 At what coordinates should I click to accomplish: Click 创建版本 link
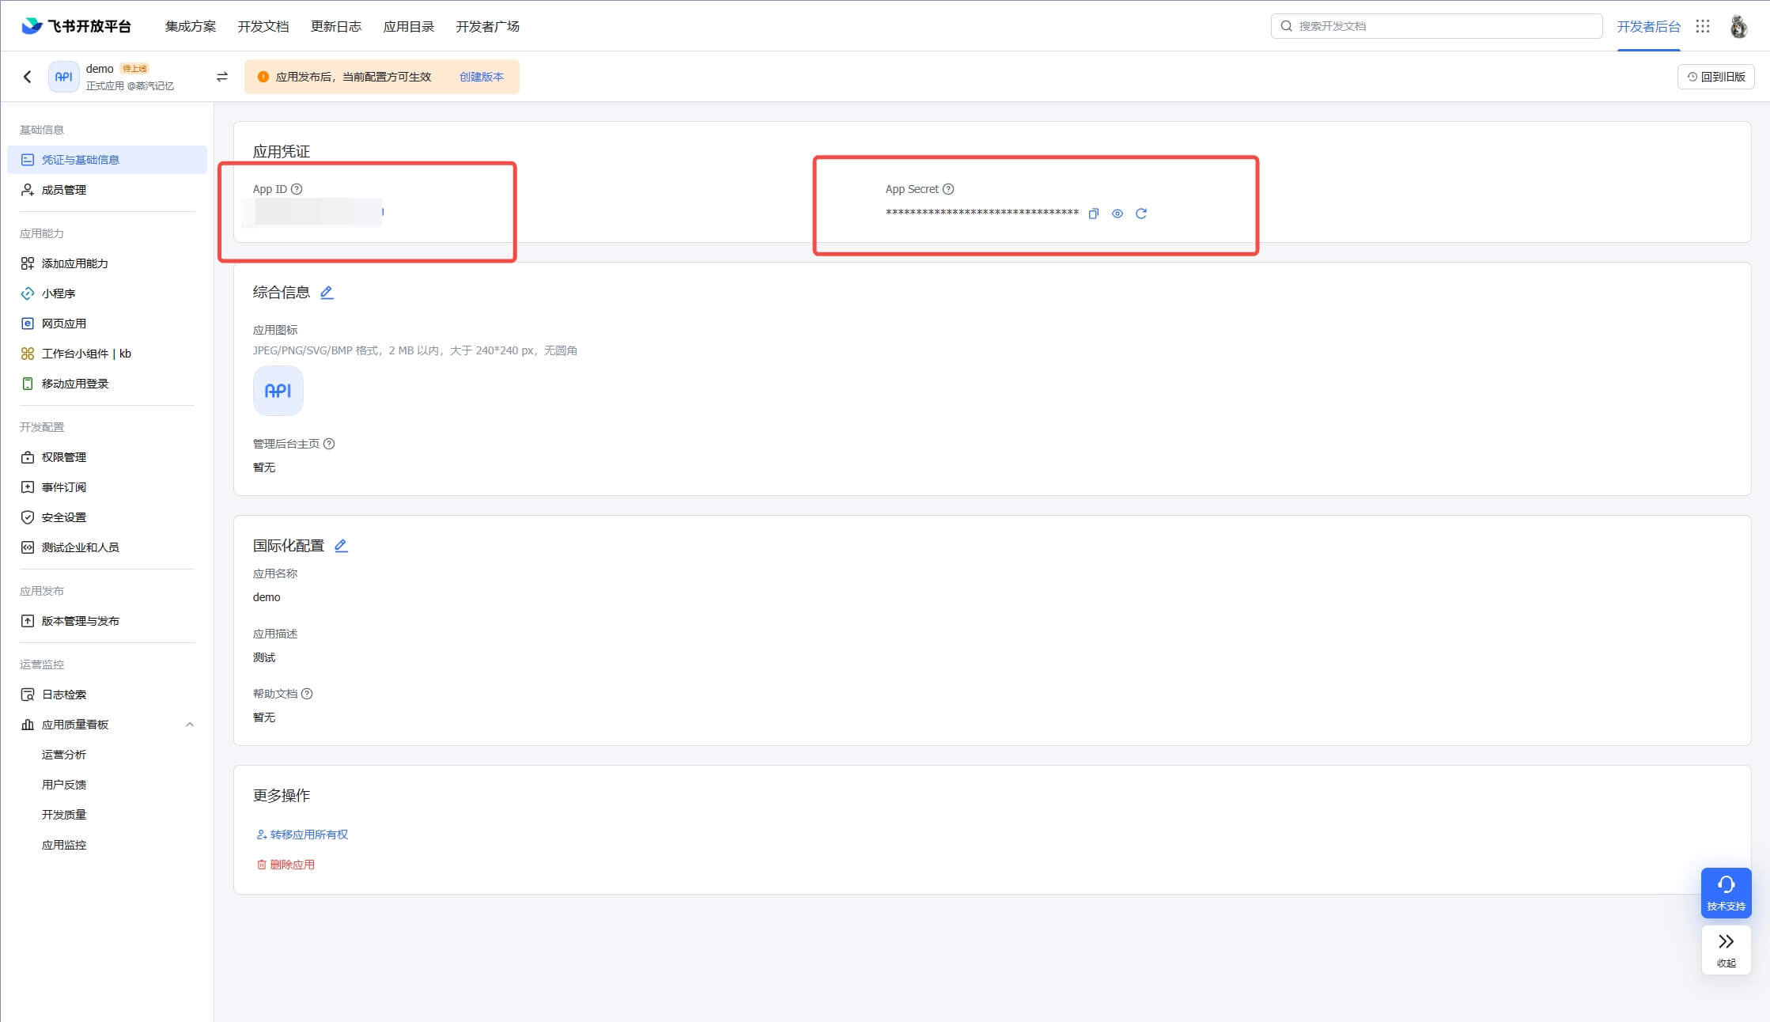point(481,77)
